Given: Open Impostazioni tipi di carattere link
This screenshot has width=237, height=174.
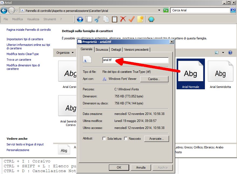Looking at the screenshot, I should coord(25,39).
